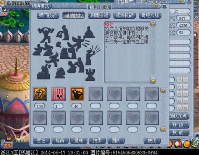Click the flame icon at bottom left
Viewport: 199px width, 155px height.
click(x=10, y=138)
